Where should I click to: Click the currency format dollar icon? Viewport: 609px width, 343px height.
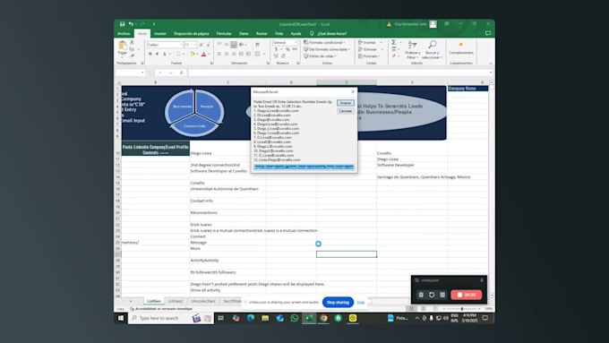coord(276,49)
